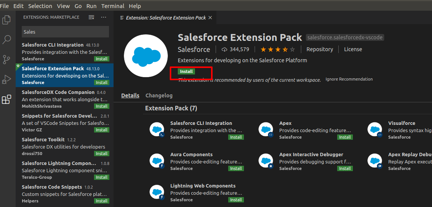Install Apex Interactive Debugger in pack grid
The height and width of the screenshot is (207, 432).
345,168
